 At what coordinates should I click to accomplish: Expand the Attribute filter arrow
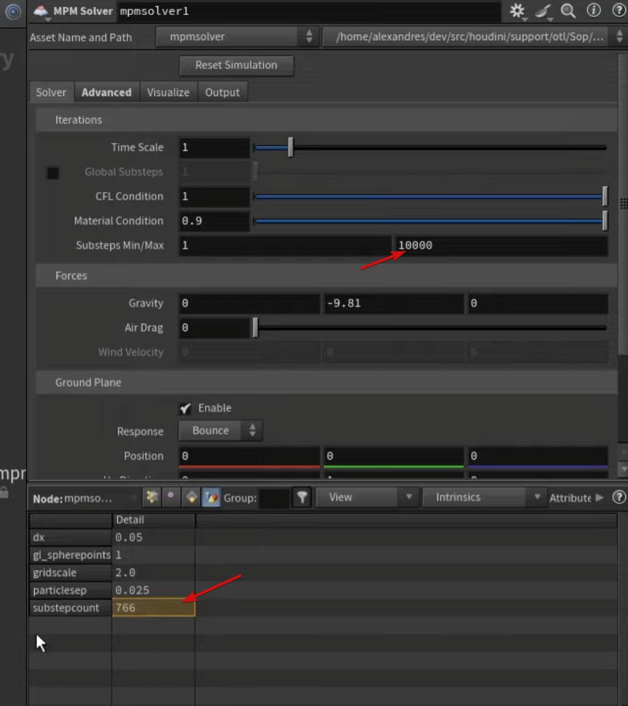599,497
